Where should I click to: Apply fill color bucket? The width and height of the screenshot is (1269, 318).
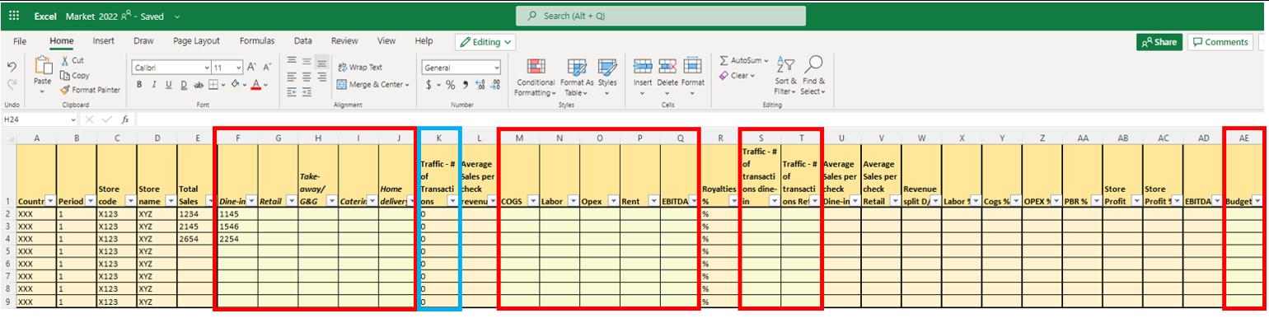click(235, 84)
